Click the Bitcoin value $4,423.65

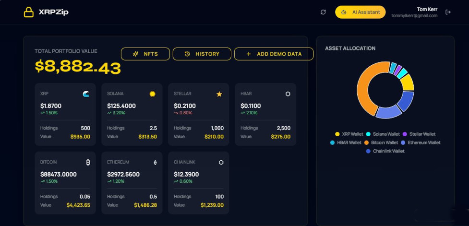(x=78, y=205)
